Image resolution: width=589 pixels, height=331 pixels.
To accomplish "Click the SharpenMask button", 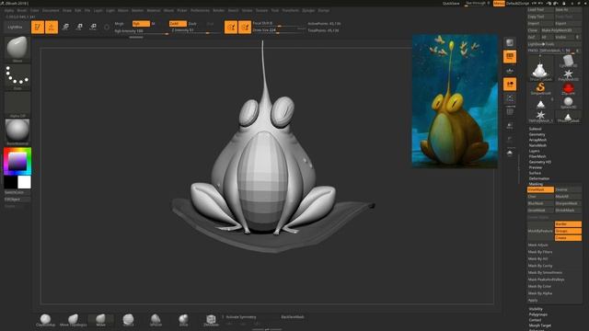I will coord(568,203).
